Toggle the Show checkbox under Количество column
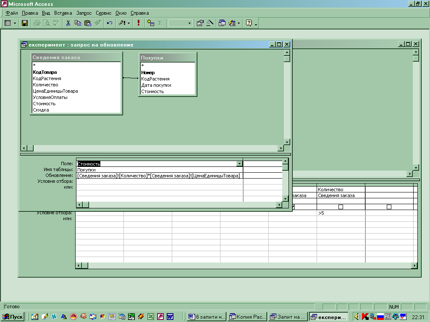This screenshot has width=430, height=322. point(341,207)
